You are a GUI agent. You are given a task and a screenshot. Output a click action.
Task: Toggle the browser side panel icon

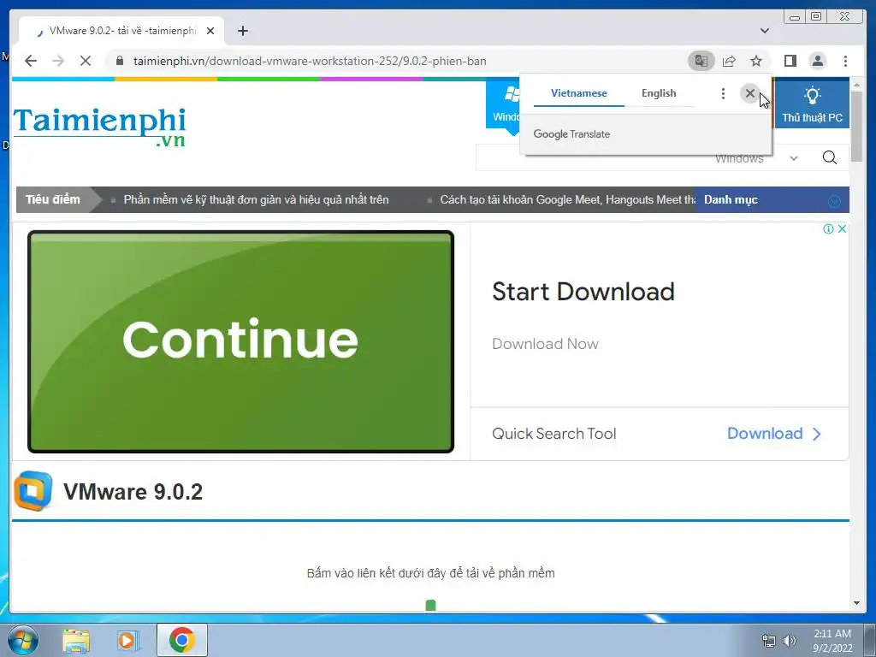point(790,61)
